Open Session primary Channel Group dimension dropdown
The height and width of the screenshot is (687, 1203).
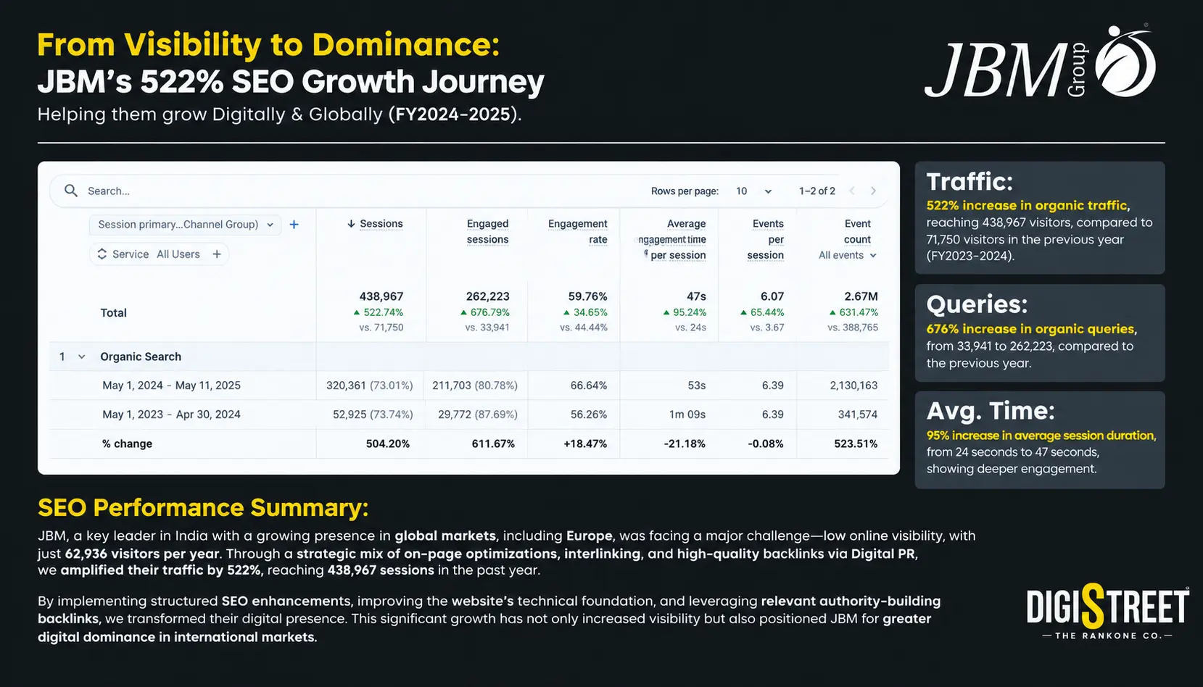pos(185,225)
